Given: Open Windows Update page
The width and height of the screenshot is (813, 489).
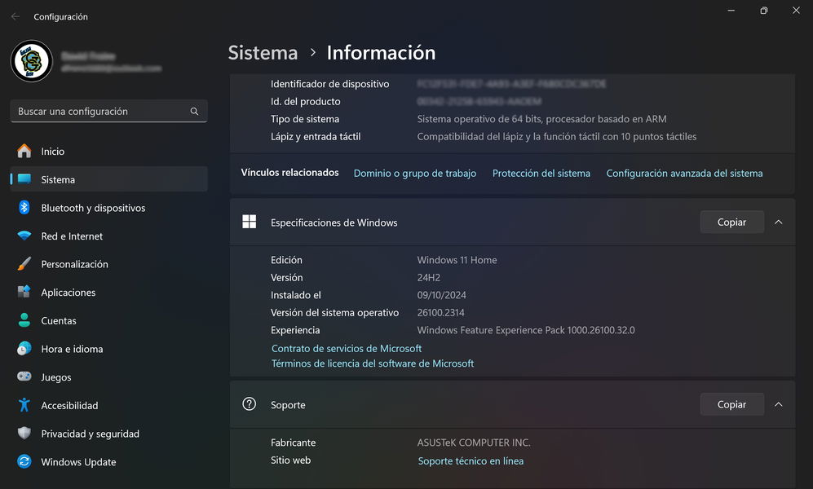Looking at the screenshot, I should (109, 461).
